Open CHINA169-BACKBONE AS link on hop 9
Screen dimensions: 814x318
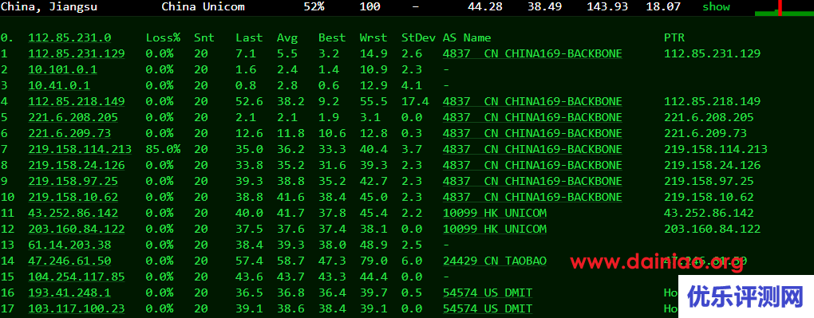pyautogui.click(x=532, y=181)
